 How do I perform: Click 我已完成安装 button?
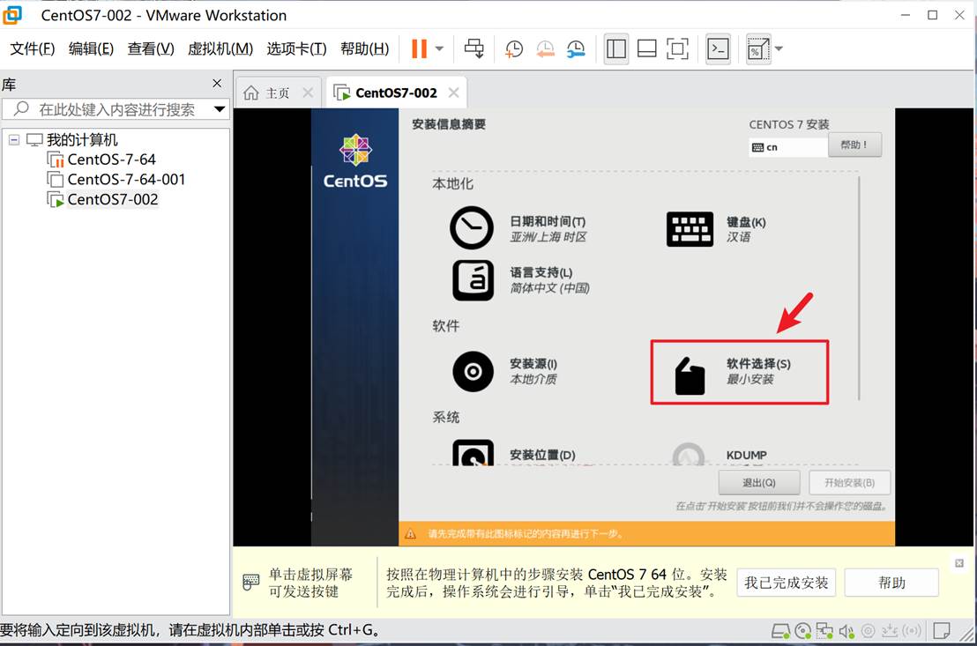coord(787,583)
